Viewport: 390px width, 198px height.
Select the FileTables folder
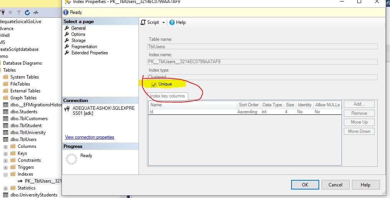(x=20, y=84)
